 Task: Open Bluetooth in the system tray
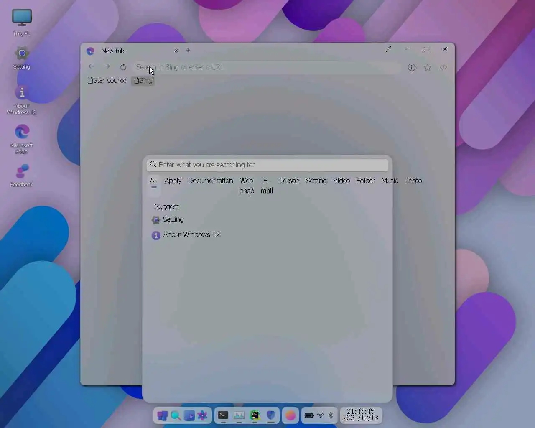coord(331,415)
